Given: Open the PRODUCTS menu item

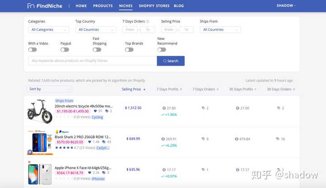Looking at the screenshot, I should point(103,6).
